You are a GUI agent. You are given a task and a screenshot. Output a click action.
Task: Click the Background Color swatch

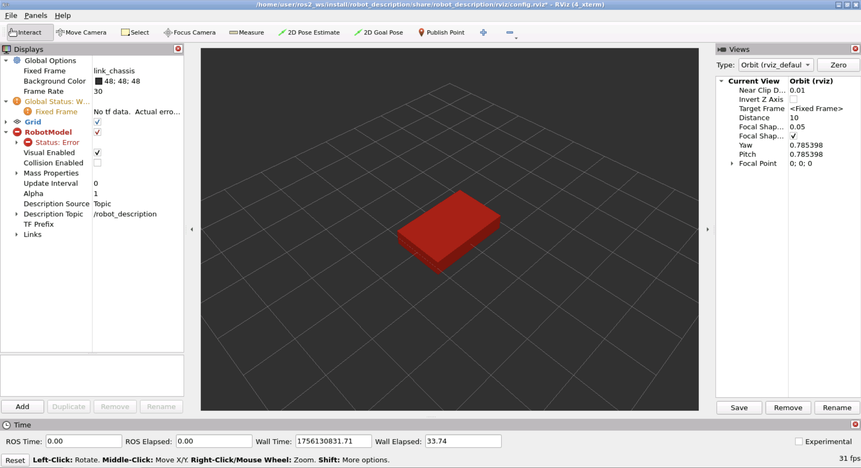[x=99, y=81]
